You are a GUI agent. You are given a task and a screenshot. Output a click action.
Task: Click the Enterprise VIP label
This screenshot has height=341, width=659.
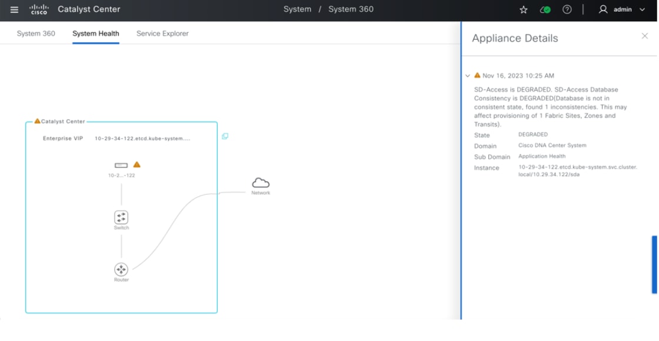click(63, 139)
